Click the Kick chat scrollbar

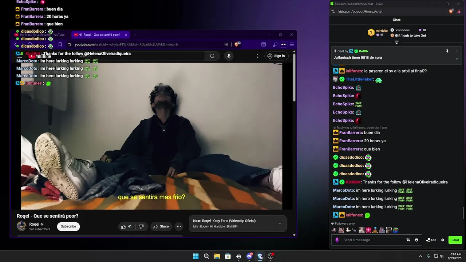click(463, 212)
